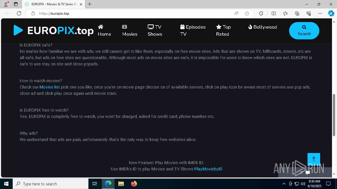Click the browser back arrow
Screen dimensions: 337x189
tap(7, 13)
